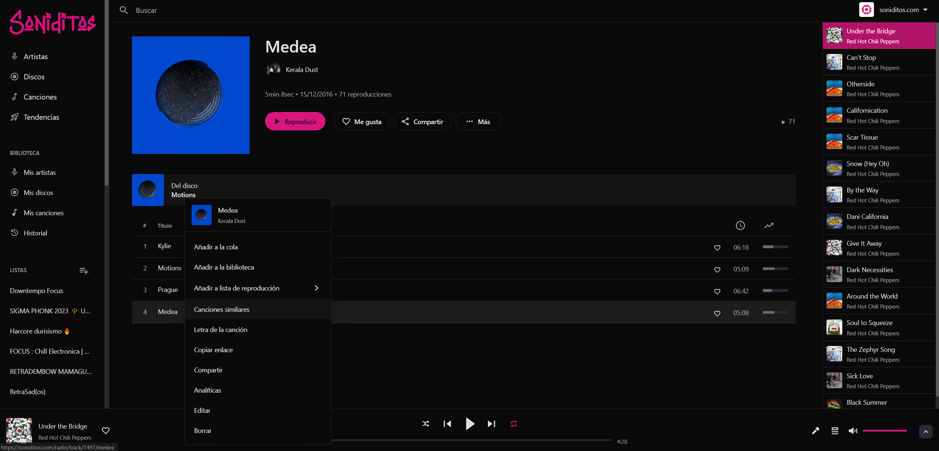Expand the player with chevron up
The height and width of the screenshot is (451, 939).
tap(926, 432)
